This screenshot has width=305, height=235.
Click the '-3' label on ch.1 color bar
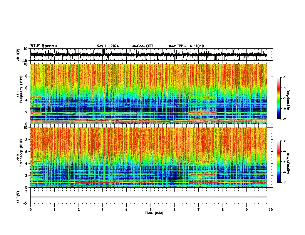click(284, 77)
